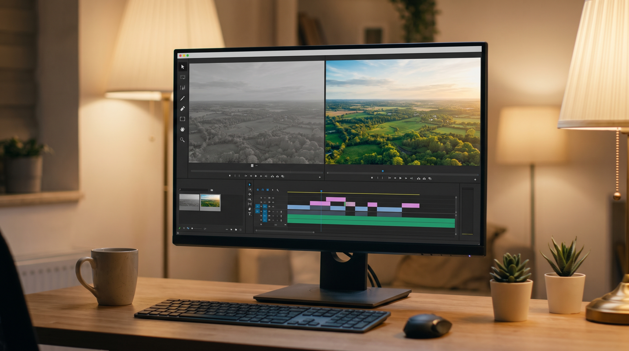Select the Pen tool in left toolbar

tap(182, 98)
